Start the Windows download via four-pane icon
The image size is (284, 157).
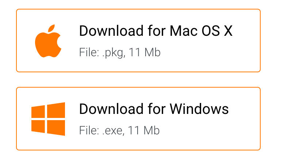tap(48, 119)
